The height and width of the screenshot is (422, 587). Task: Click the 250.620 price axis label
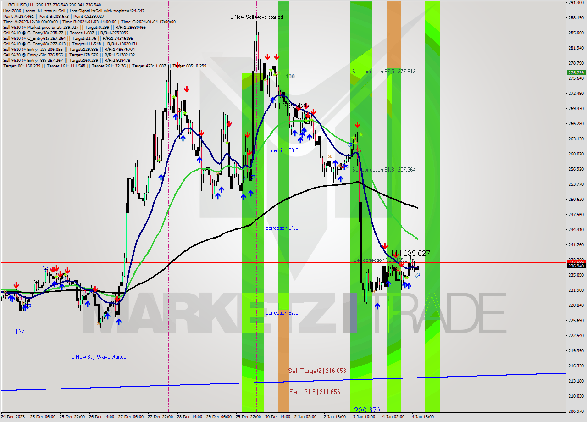tap(576, 200)
